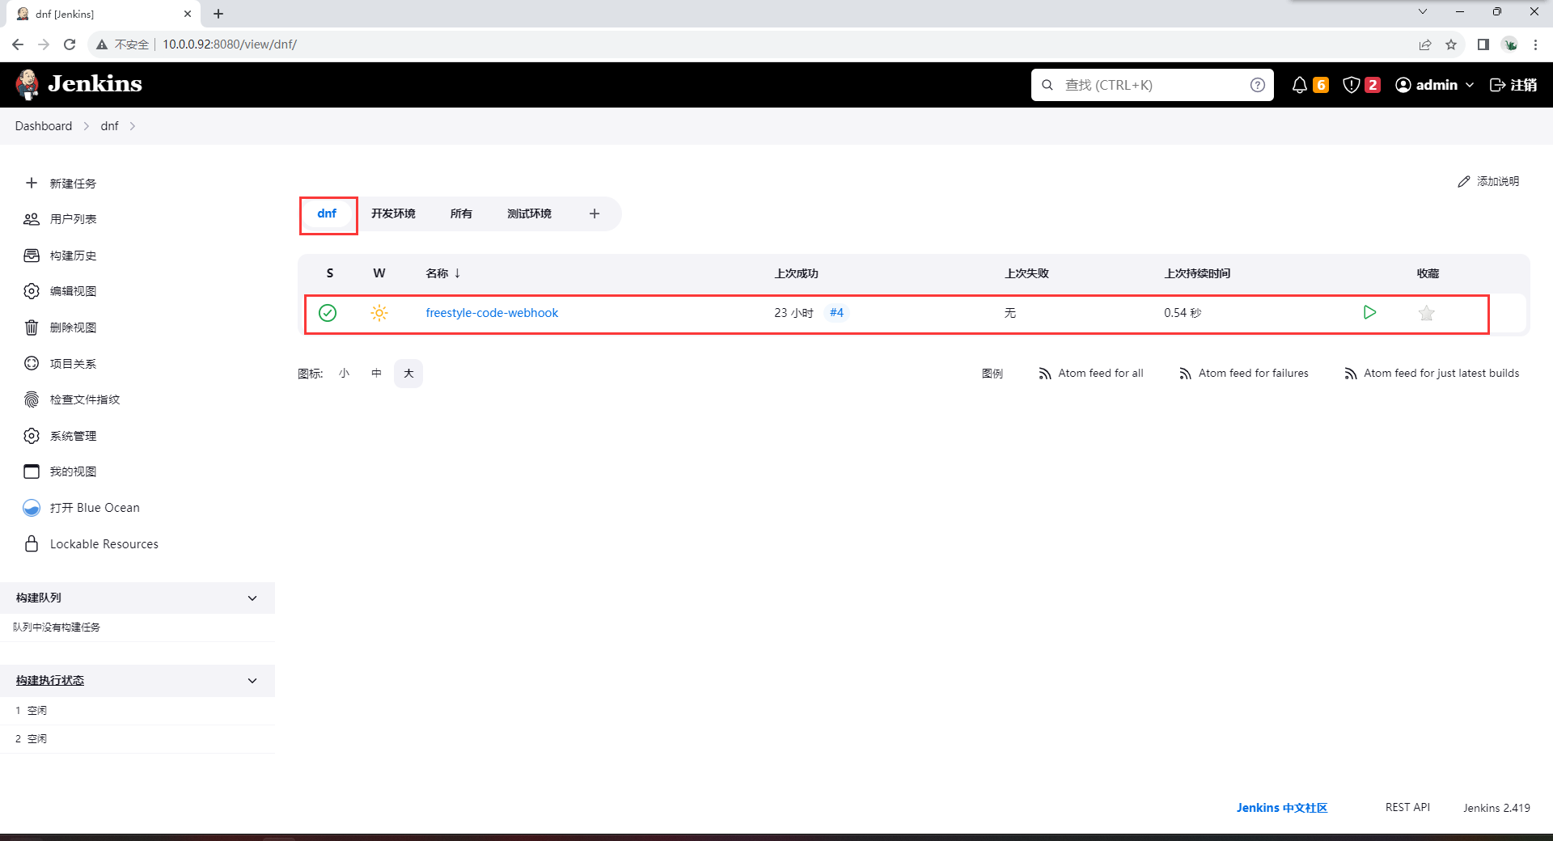Click the 我的视图 window icon
The height and width of the screenshot is (841, 1553).
tap(32, 471)
